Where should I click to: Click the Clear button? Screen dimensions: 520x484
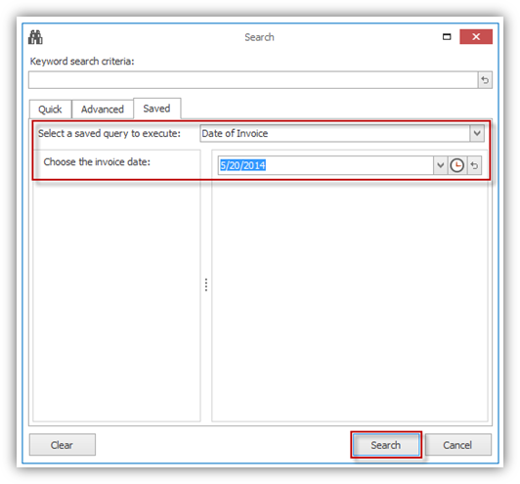tap(62, 445)
